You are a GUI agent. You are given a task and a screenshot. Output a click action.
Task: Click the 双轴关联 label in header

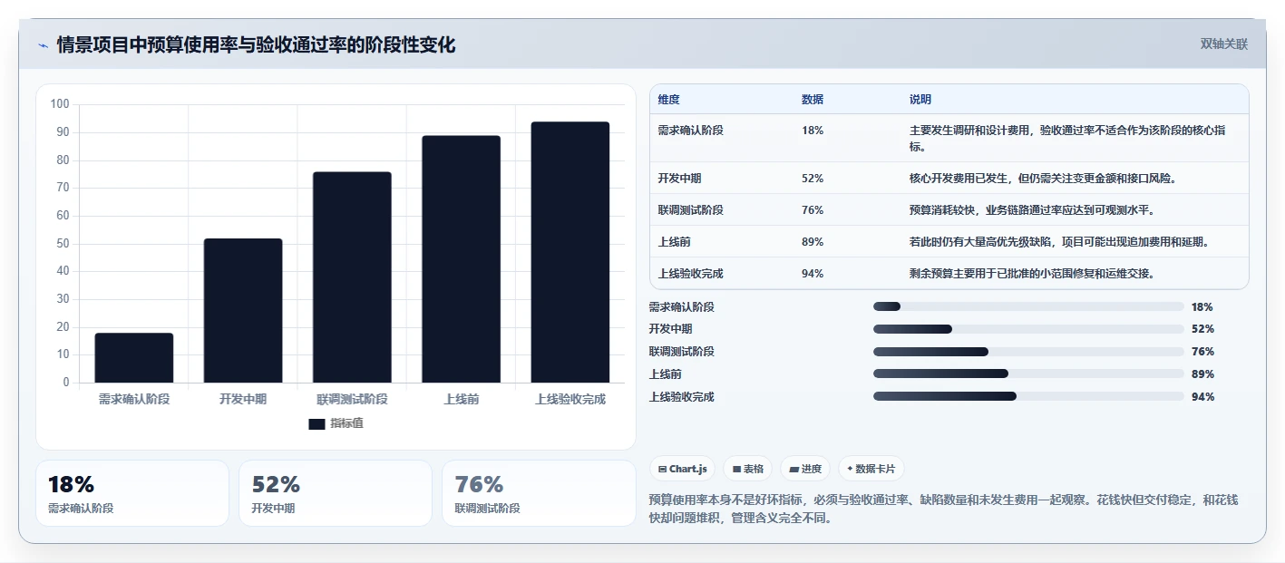coord(1224,44)
